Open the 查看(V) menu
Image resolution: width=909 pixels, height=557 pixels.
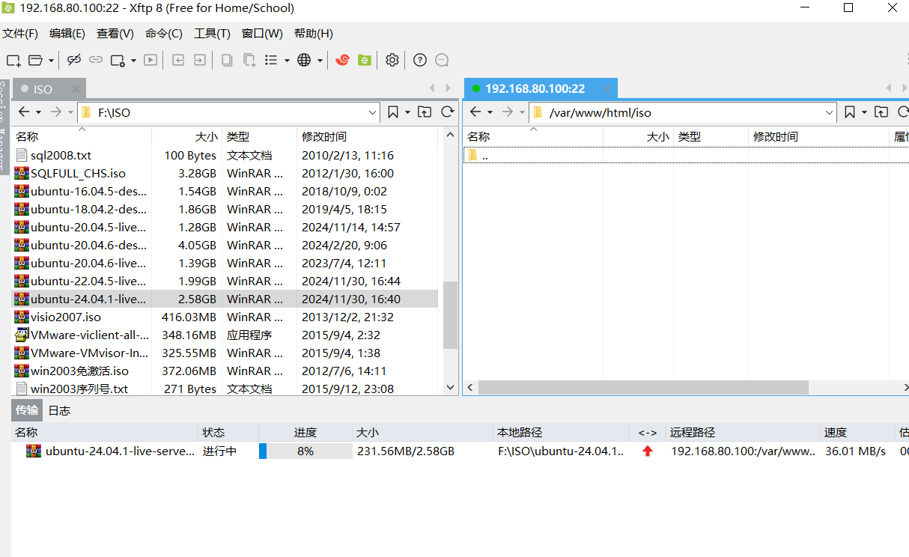click(x=115, y=34)
